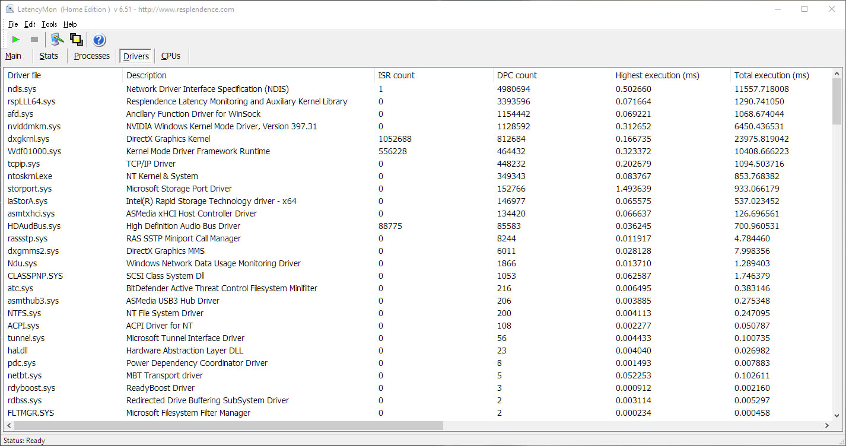The image size is (846, 446).
Task: Open the Edit menu
Action: pyautogui.click(x=30, y=24)
